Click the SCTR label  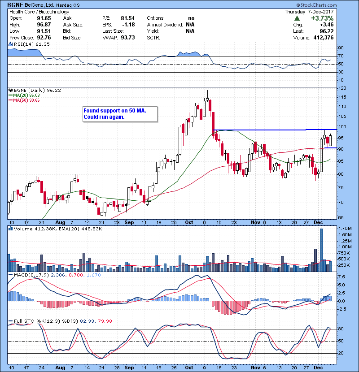point(153,38)
